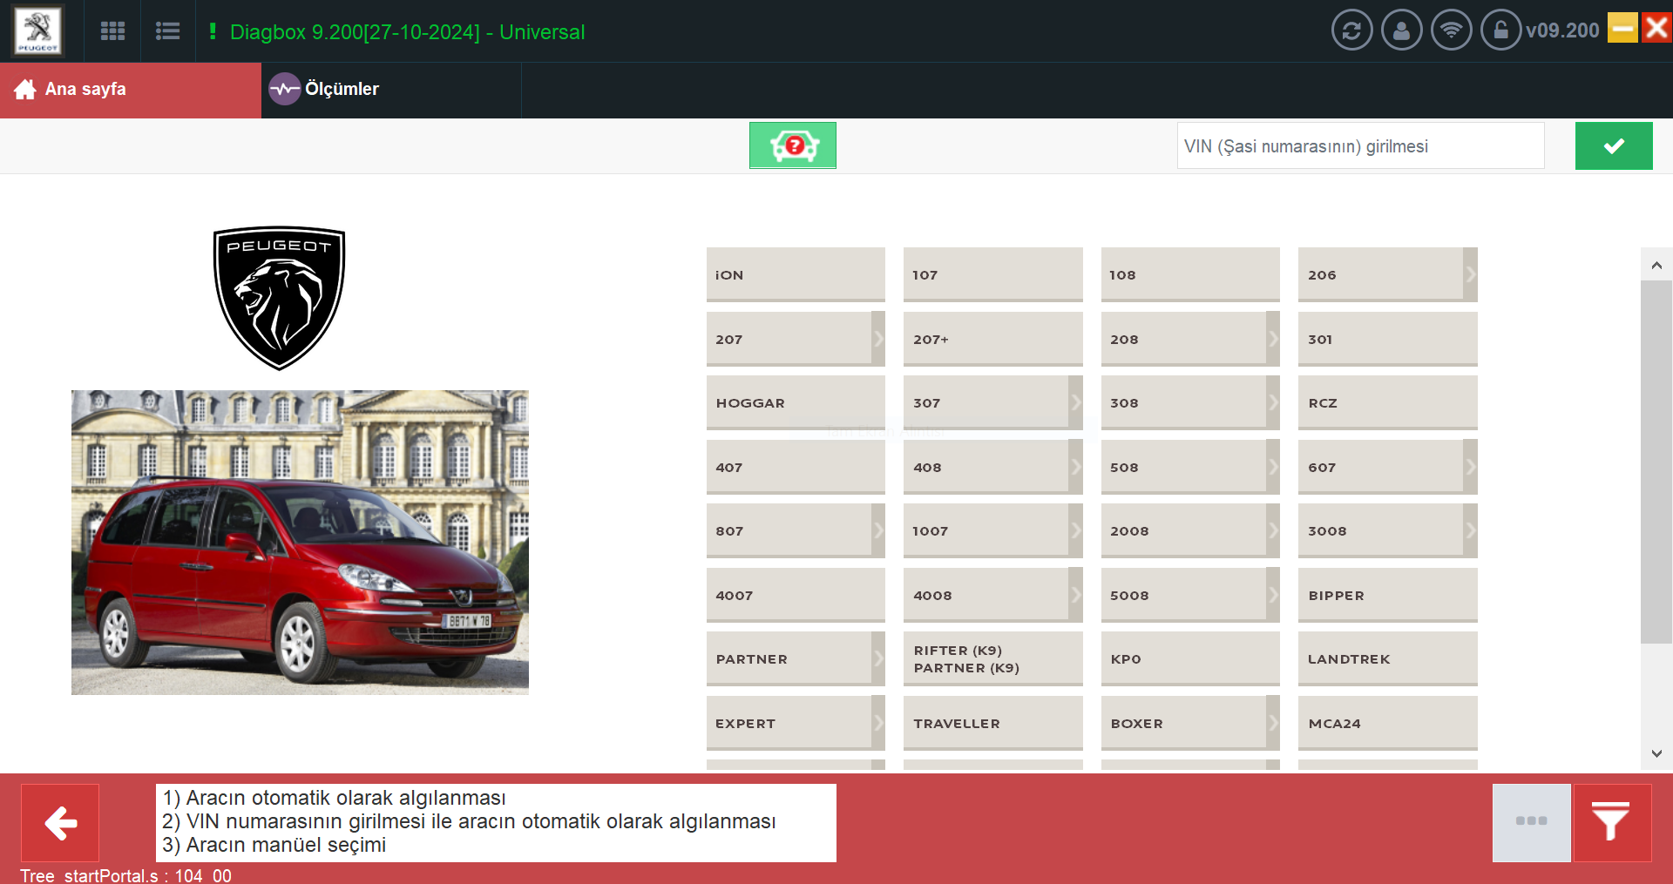Confirm VIN with green checkmark button
1673x884 pixels.
[1614, 145]
